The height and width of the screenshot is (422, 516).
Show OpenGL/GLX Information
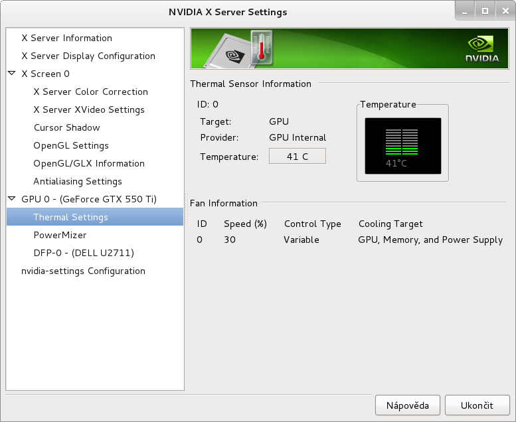[89, 163]
